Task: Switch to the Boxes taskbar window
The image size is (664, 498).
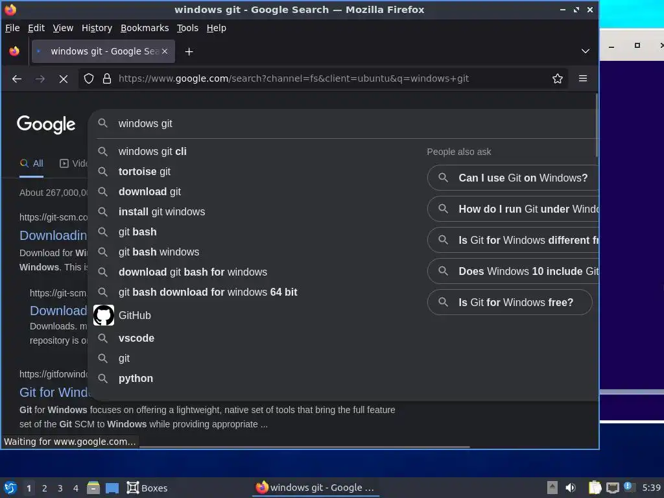Action: [147, 488]
